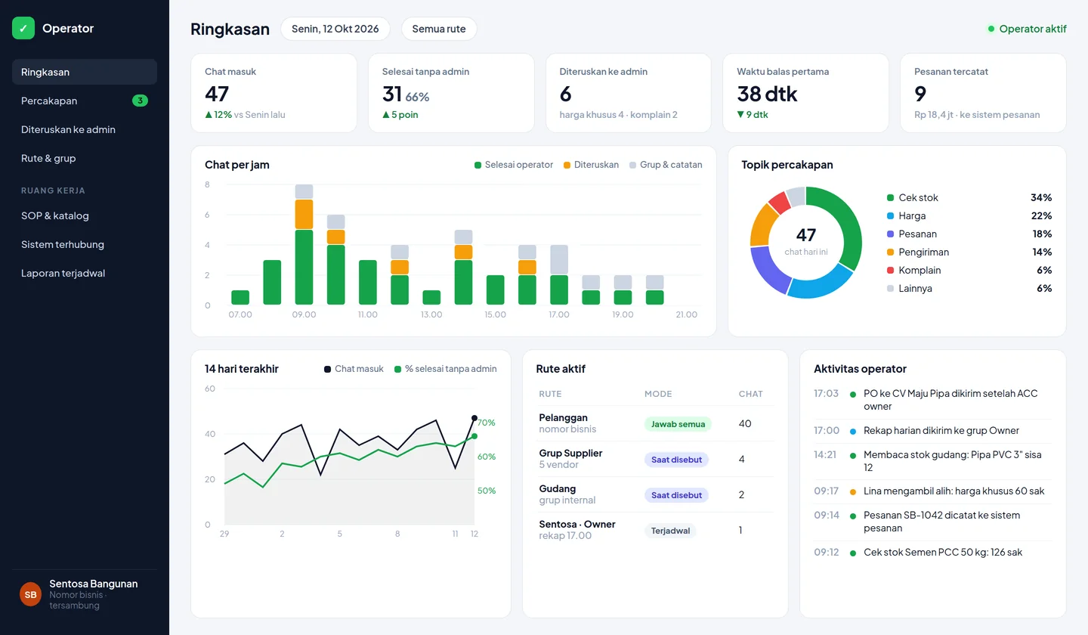Viewport: 1088px width, 635px height.
Task: Open activity Pesanan SB-1042 dicatat
Action: click(x=932, y=522)
